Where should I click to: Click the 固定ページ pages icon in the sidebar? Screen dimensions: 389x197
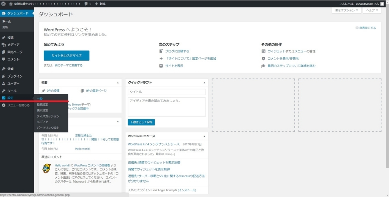pos(3,52)
